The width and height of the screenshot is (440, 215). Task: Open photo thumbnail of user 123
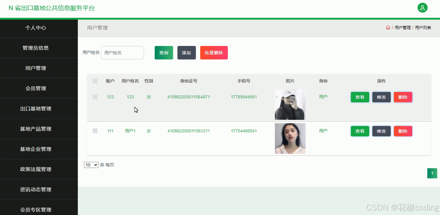(290, 105)
